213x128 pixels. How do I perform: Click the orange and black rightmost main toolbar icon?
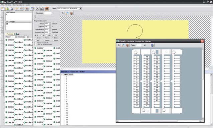47,9
